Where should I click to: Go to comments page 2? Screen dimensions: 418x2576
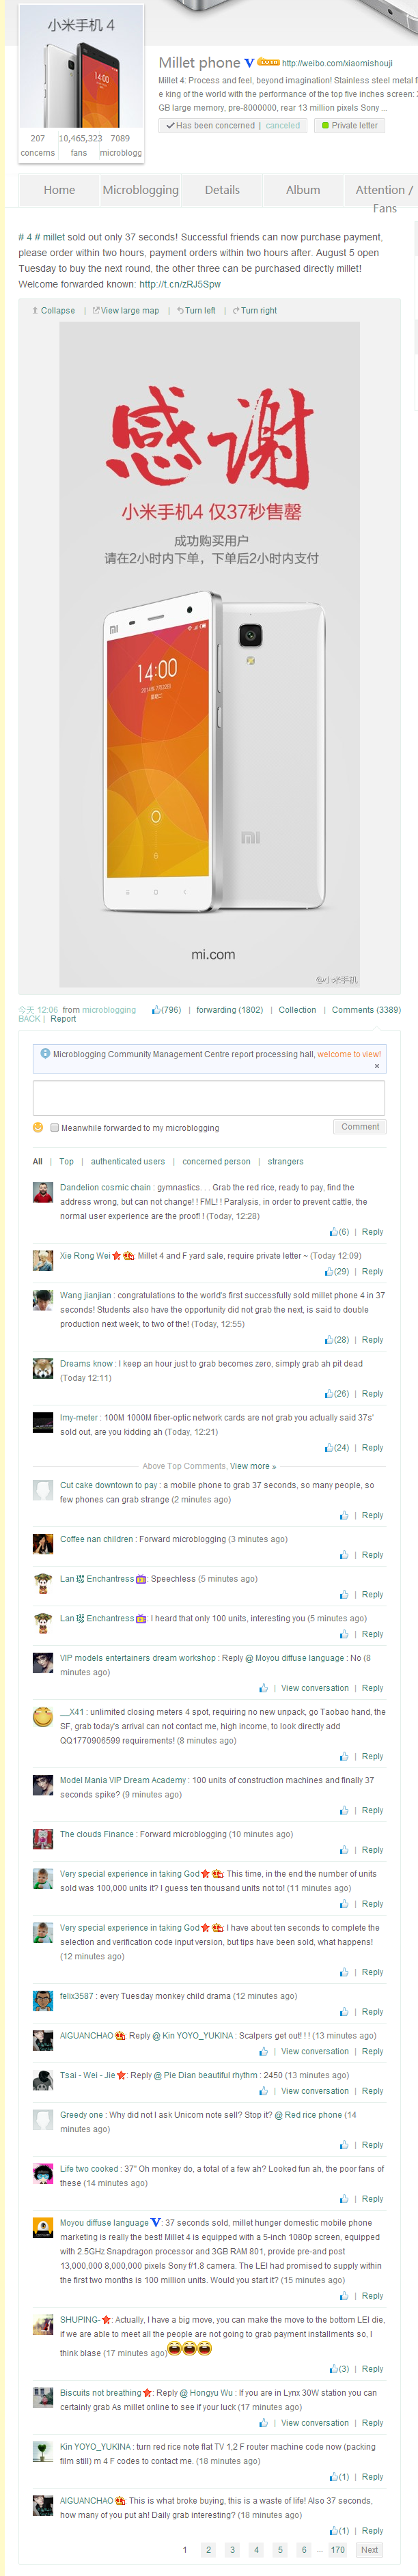208,2550
